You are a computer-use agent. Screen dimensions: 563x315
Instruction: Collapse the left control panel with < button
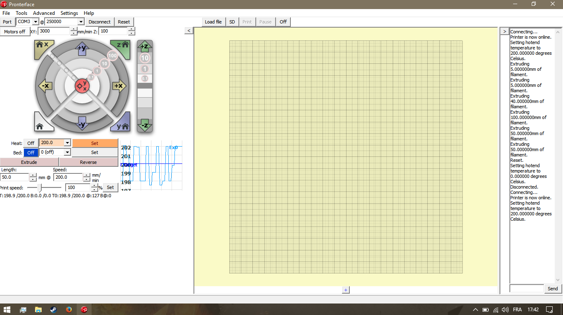(x=188, y=31)
